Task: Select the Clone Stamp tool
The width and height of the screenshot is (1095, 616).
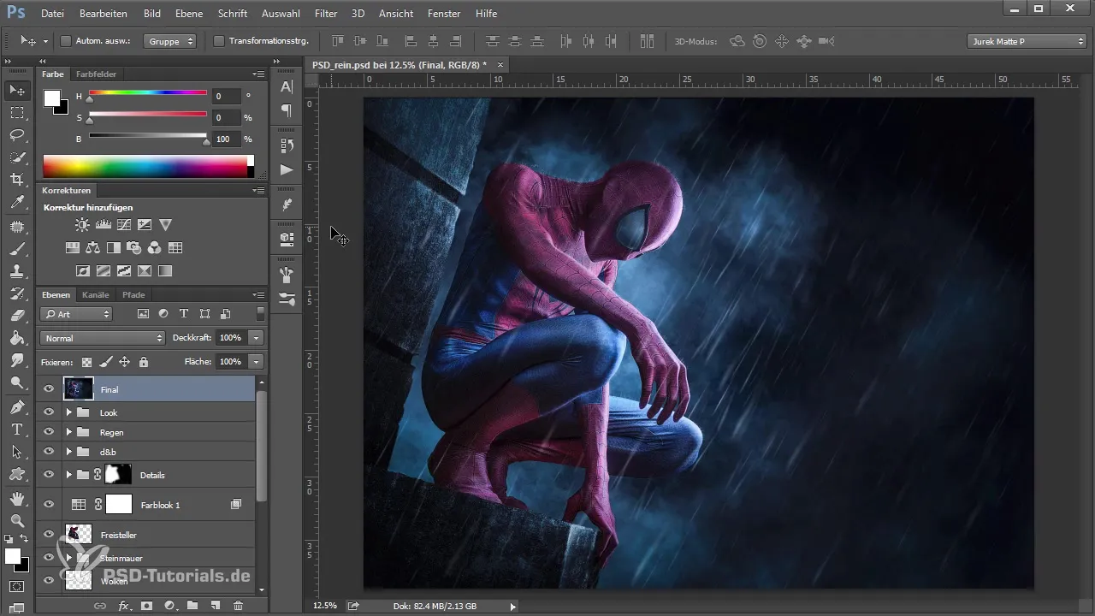Action: tap(17, 270)
